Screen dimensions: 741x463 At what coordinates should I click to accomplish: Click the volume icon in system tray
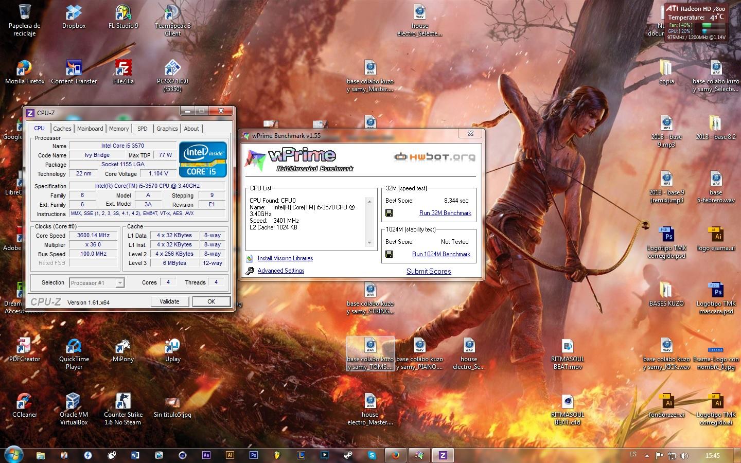click(684, 455)
